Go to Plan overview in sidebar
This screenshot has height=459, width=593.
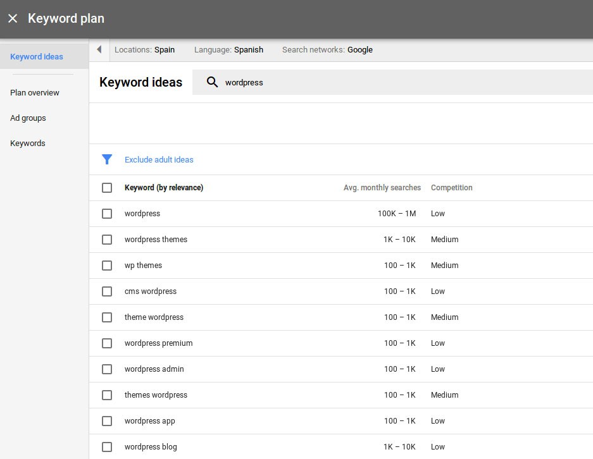(35, 92)
